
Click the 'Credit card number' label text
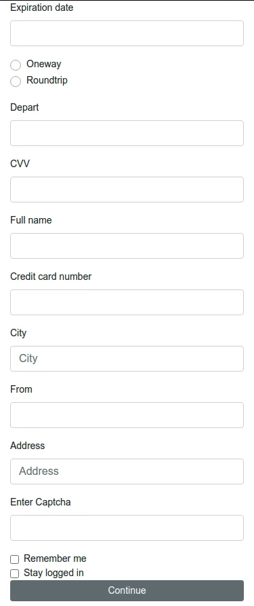(x=51, y=277)
